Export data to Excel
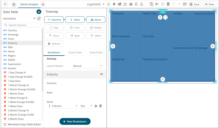 point(131,4)
